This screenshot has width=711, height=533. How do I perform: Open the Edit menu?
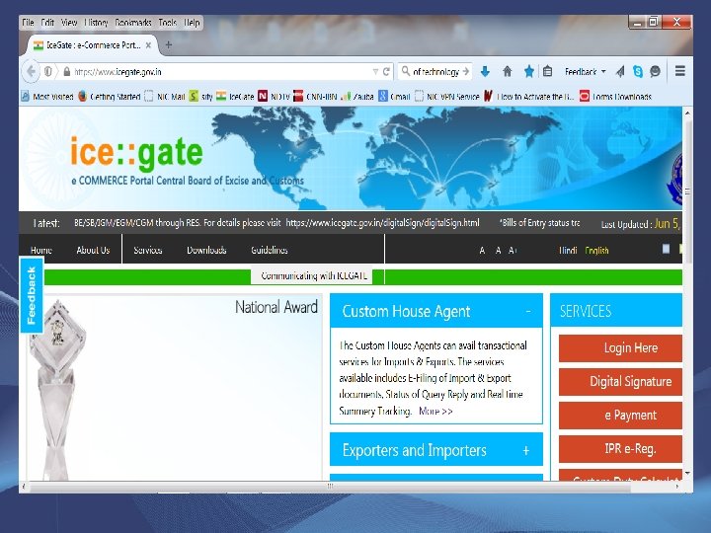coord(47,22)
